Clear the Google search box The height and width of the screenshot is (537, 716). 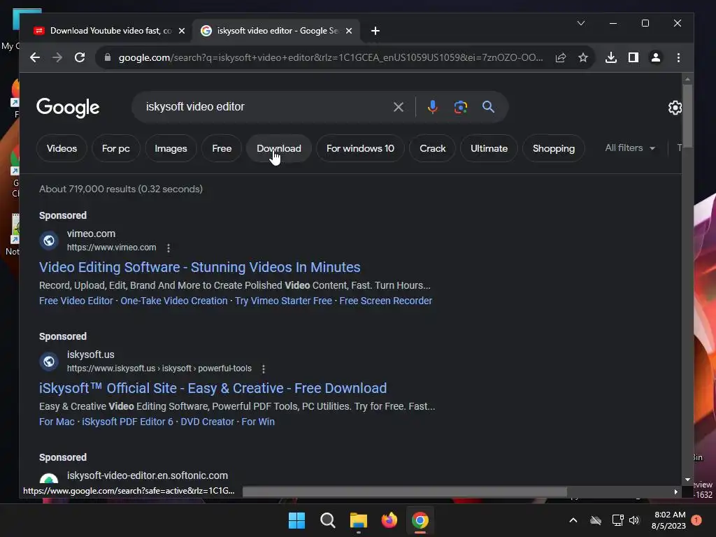click(398, 107)
